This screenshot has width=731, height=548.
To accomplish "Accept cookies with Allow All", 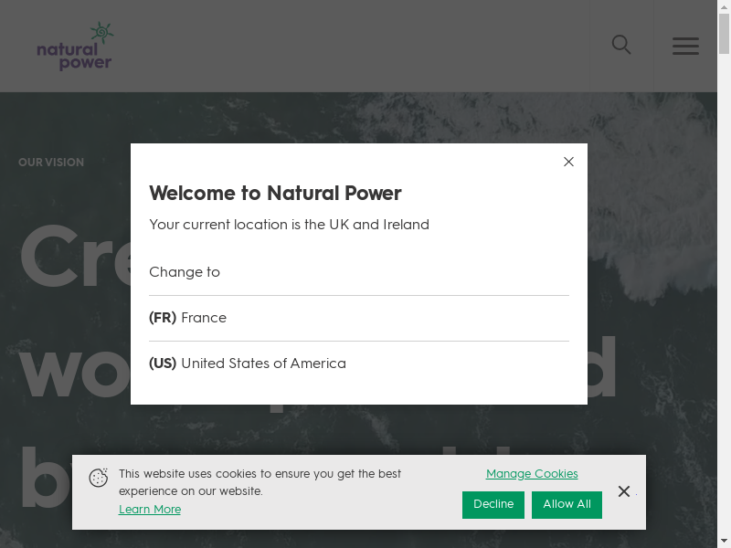I will pyautogui.click(x=567, y=504).
